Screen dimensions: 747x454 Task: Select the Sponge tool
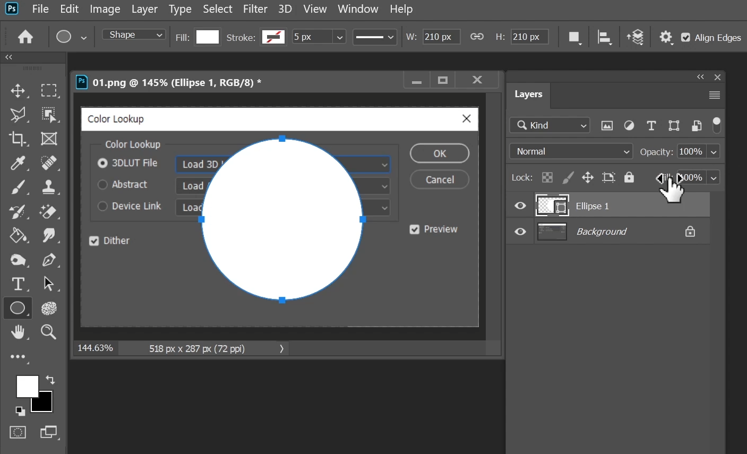coord(18,260)
